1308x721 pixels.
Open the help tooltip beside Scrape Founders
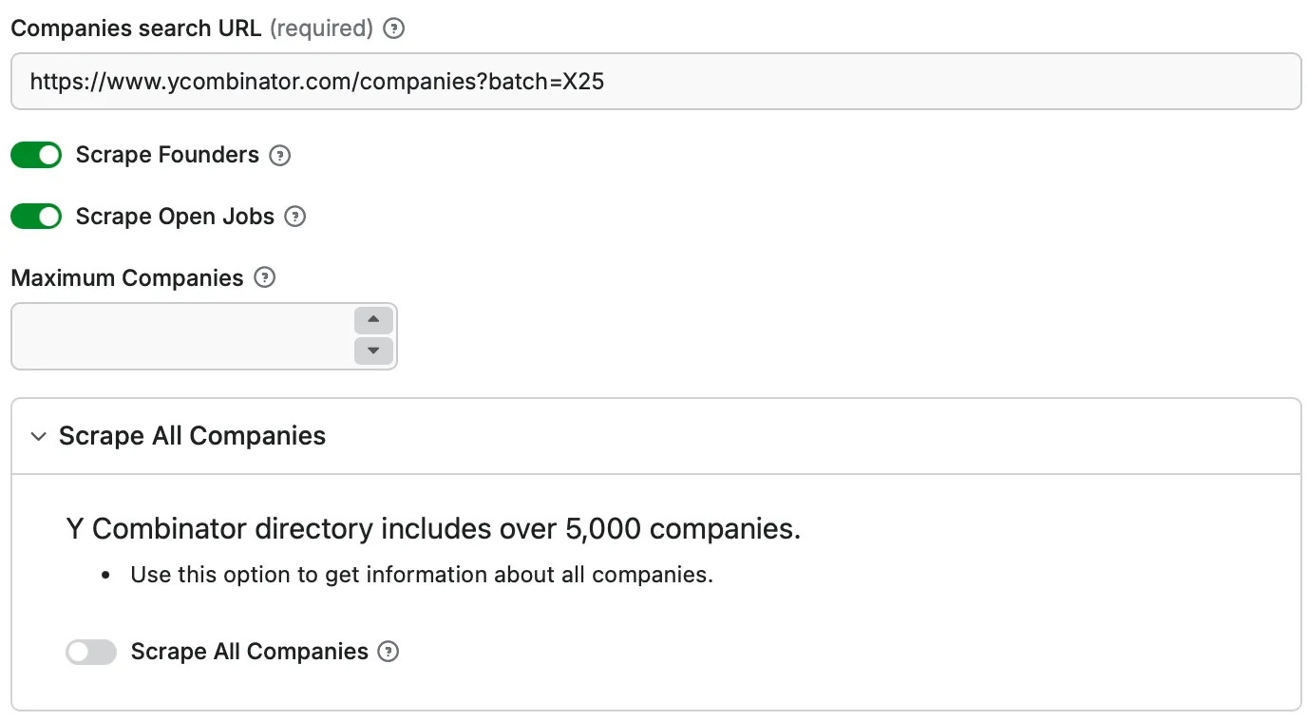point(280,155)
